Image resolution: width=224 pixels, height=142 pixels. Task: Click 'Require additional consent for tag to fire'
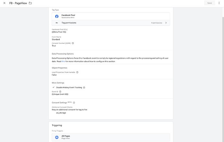tap(69, 110)
